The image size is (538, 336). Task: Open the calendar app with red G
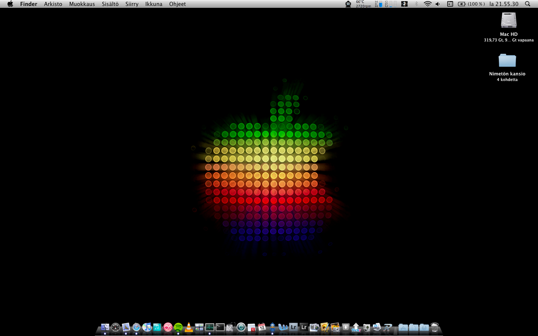click(251, 327)
